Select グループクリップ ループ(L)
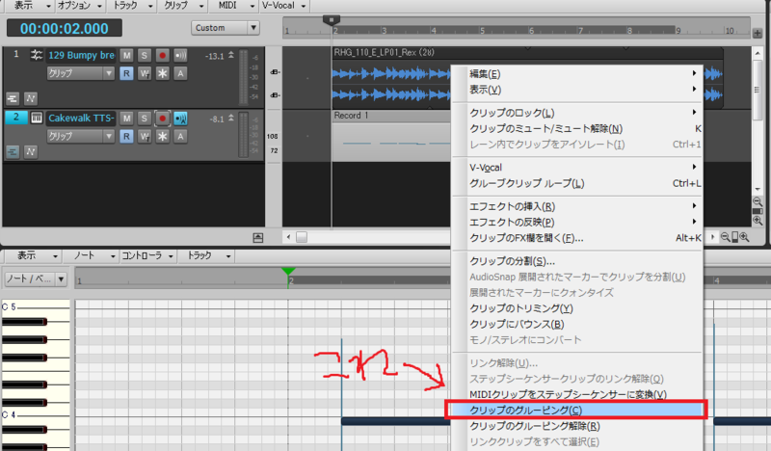 point(577,183)
